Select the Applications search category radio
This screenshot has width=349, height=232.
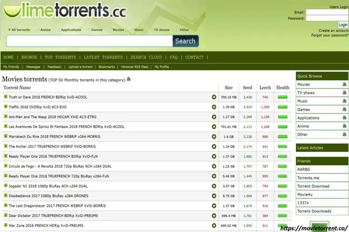click(59, 30)
